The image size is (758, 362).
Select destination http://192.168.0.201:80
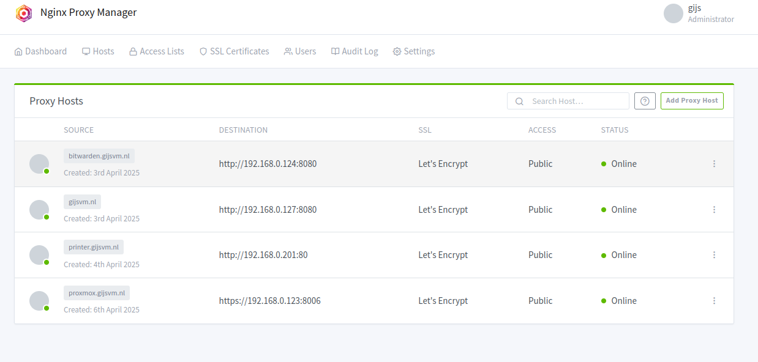[263, 255]
